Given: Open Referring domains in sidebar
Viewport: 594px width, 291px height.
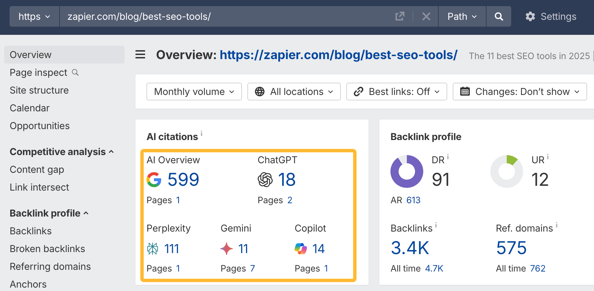Looking at the screenshot, I should click(x=50, y=266).
